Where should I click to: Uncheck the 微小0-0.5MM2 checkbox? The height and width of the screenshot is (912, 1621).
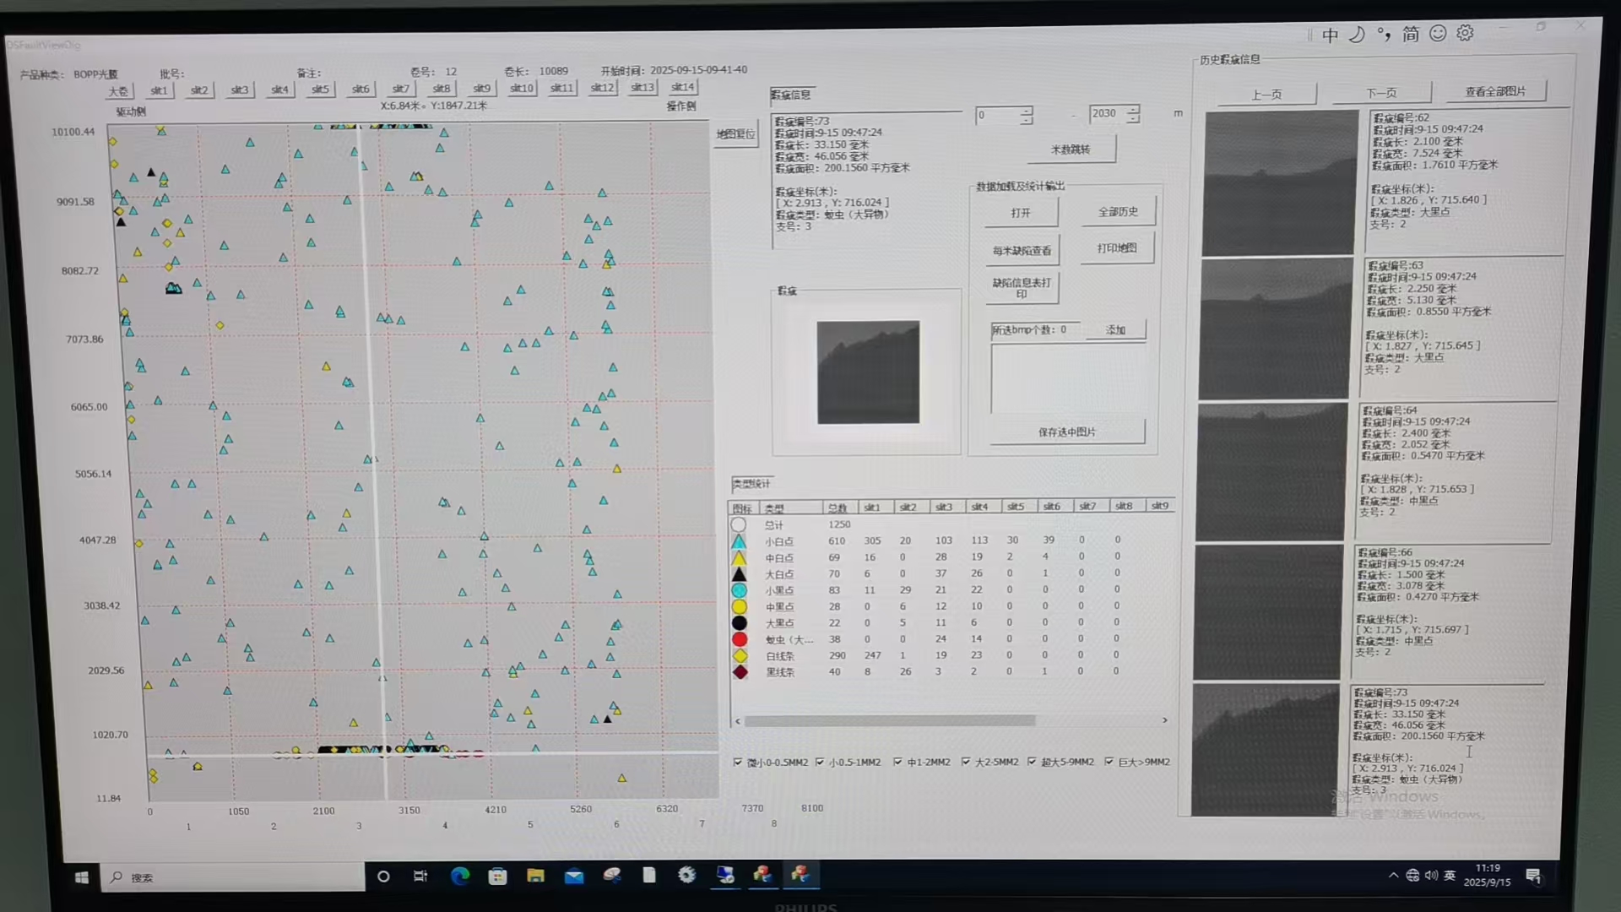(738, 762)
